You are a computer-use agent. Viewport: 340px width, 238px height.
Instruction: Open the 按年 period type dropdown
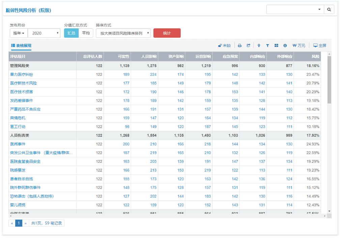coord(19,33)
